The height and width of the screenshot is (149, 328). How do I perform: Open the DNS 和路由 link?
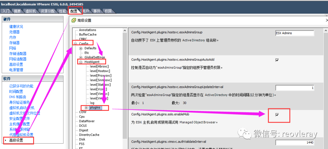[x=18, y=97]
